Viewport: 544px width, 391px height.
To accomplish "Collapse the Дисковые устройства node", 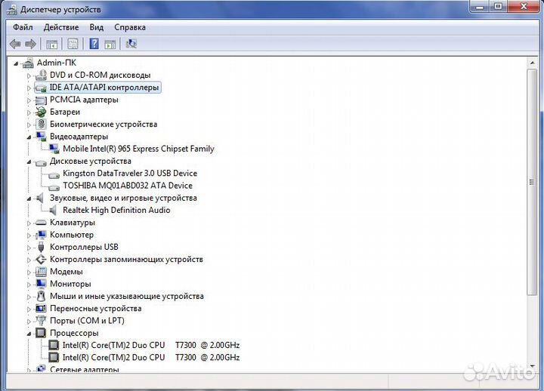I will tap(29, 162).
